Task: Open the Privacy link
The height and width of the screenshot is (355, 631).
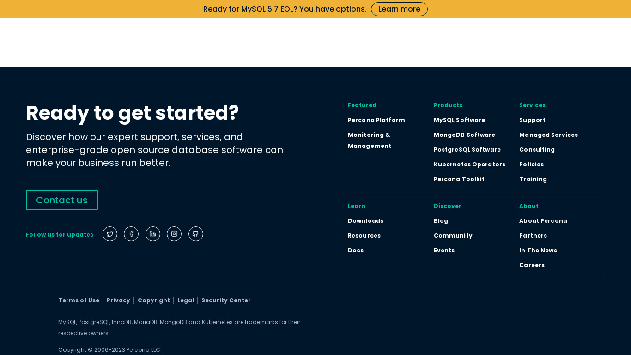Action: tap(118, 300)
